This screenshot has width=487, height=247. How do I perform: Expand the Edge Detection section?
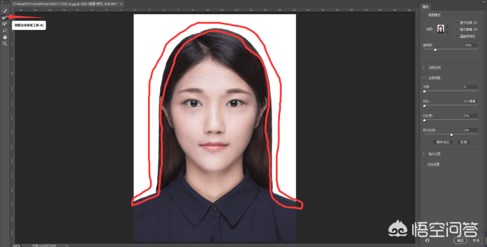tap(424, 67)
